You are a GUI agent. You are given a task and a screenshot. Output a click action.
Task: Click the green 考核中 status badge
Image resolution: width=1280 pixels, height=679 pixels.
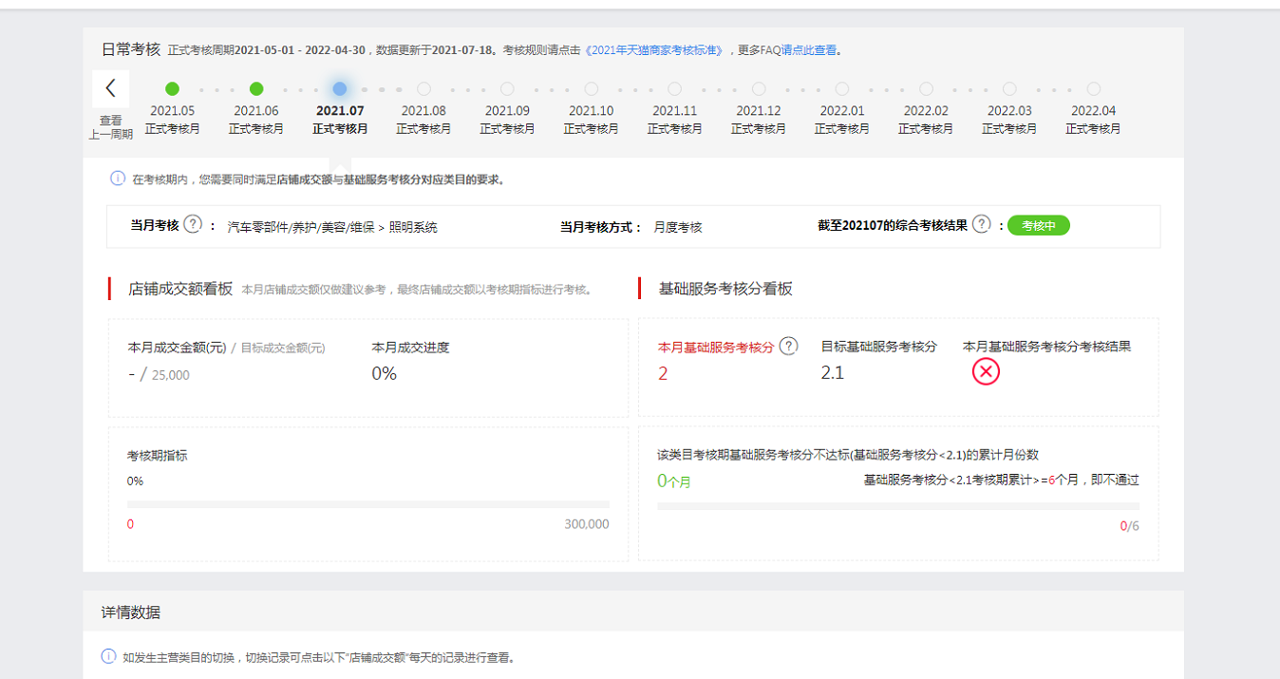[x=1038, y=226]
